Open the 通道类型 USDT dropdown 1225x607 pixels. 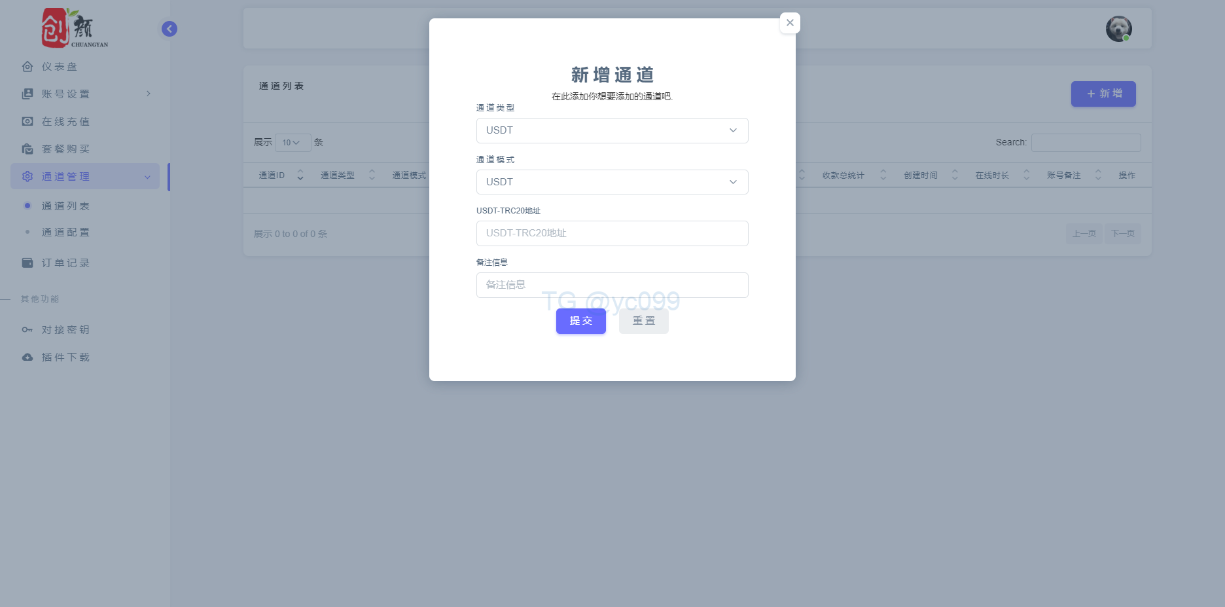tap(611, 130)
